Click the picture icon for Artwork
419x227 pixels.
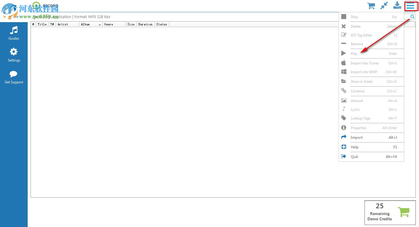(x=344, y=101)
